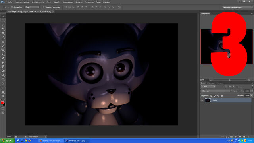
Task: Select the Smudge tool
Action: [3, 67]
